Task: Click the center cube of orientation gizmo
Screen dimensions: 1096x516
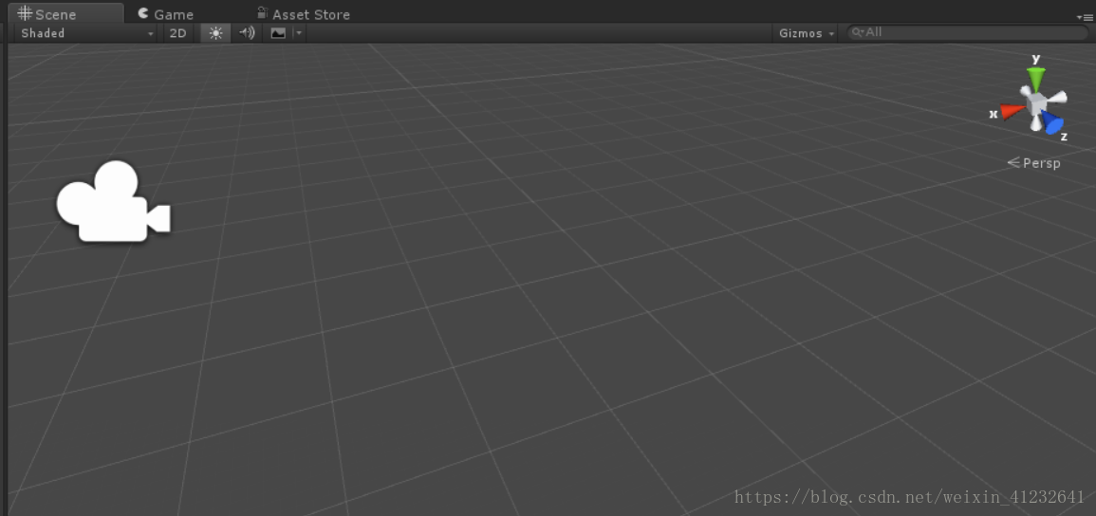Action: coord(1035,104)
